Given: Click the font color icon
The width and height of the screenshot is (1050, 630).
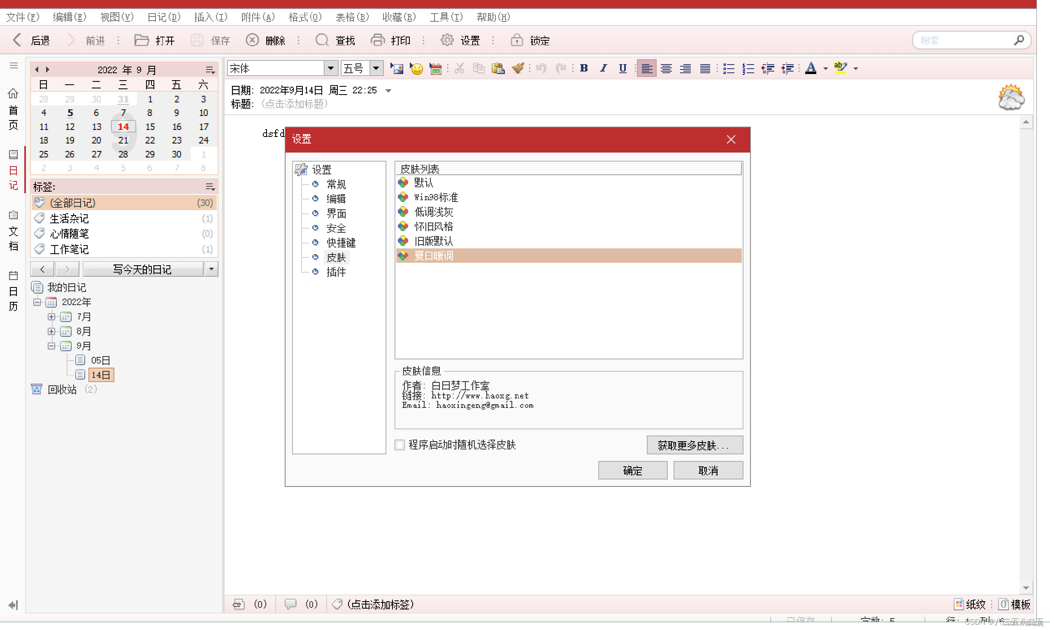Looking at the screenshot, I should pos(811,68).
